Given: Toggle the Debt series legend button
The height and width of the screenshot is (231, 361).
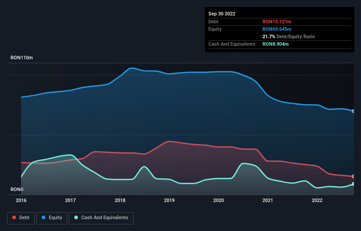Looking at the screenshot, I should tap(21, 218).
